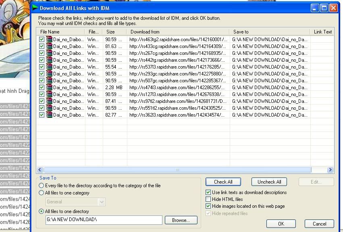Select the rs293gc.rapidshare.com link text

coord(178,73)
